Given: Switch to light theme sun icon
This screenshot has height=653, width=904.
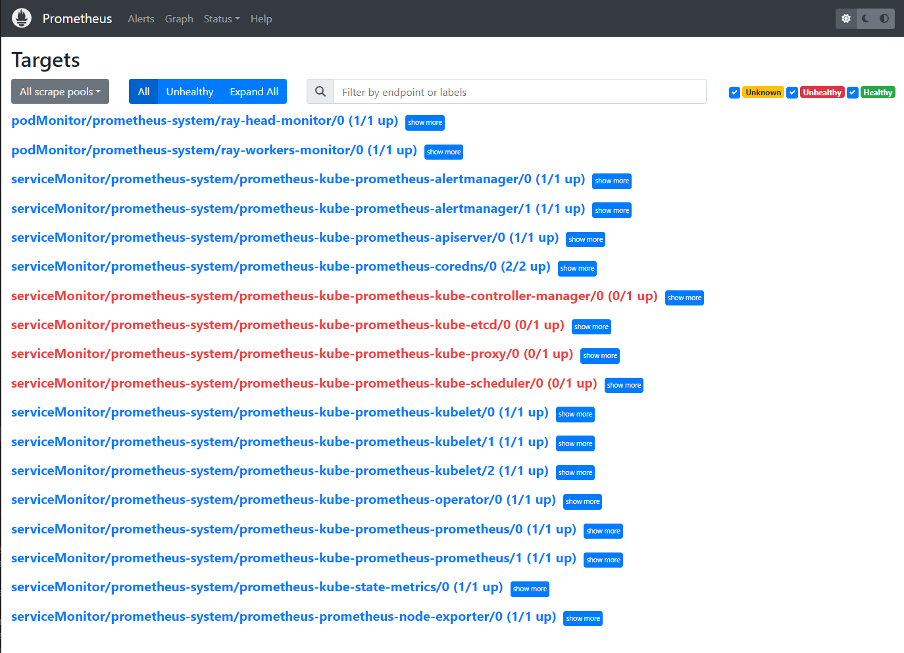Looking at the screenshot, I should pyautogui.click(x=846, y=18).
